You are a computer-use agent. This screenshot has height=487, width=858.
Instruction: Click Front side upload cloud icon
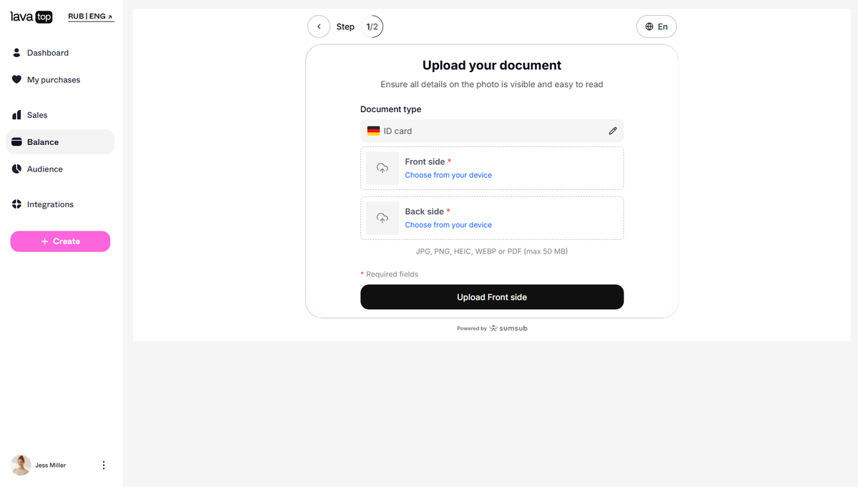(x=383, y=169)
